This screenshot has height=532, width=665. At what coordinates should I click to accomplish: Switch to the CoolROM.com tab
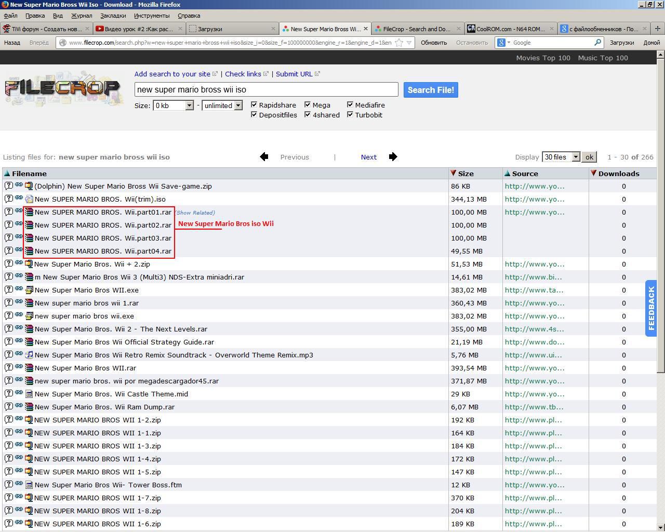click(511, 29)
